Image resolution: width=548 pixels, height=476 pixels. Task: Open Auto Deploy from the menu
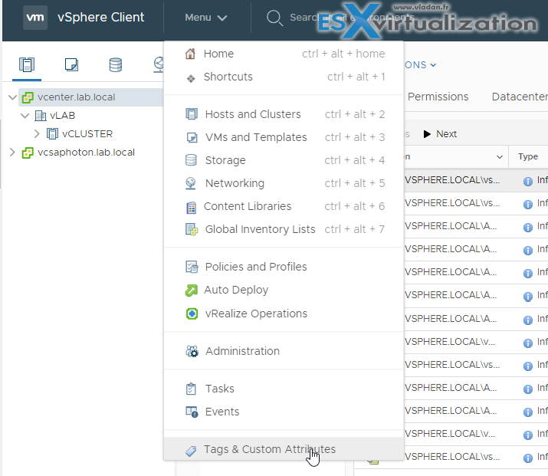(284, 290)
